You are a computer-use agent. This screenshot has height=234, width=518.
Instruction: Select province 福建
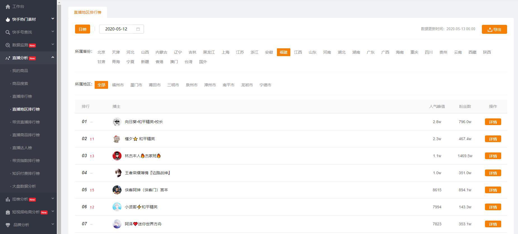[284, 52]
